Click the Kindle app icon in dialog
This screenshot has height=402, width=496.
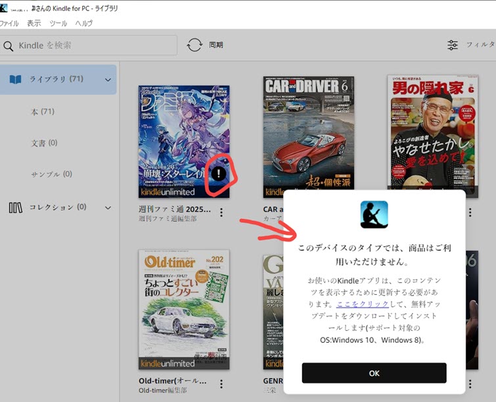374,214
